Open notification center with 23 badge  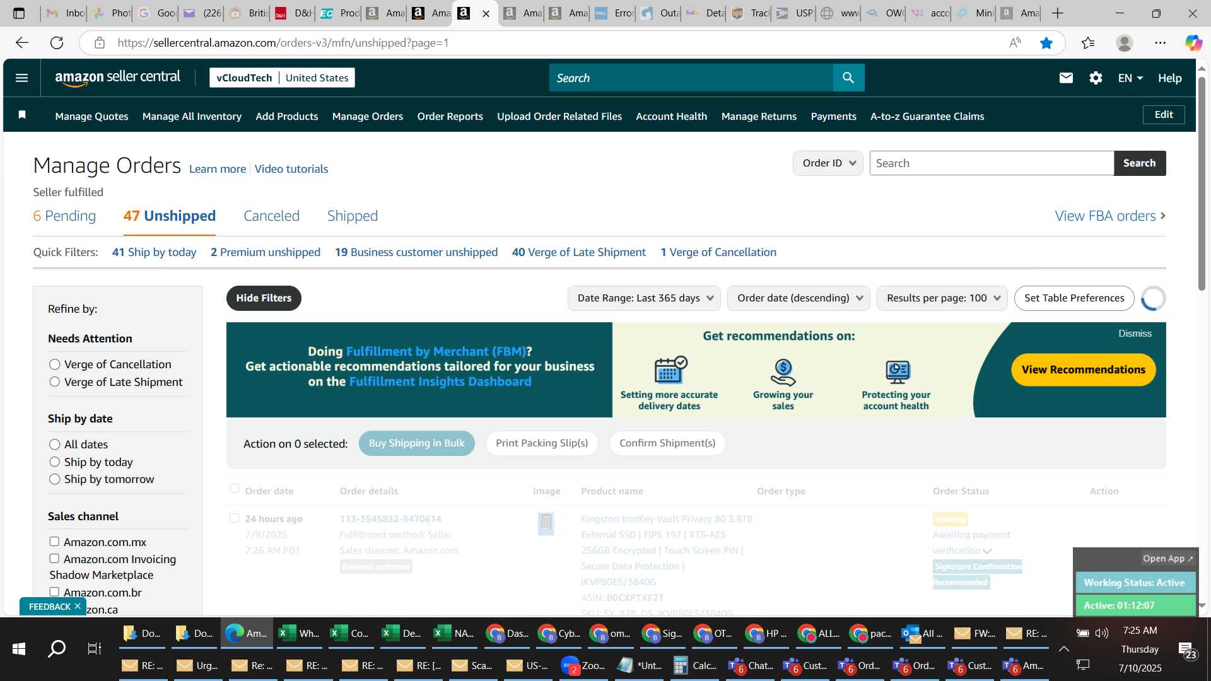click(1188, 649)
